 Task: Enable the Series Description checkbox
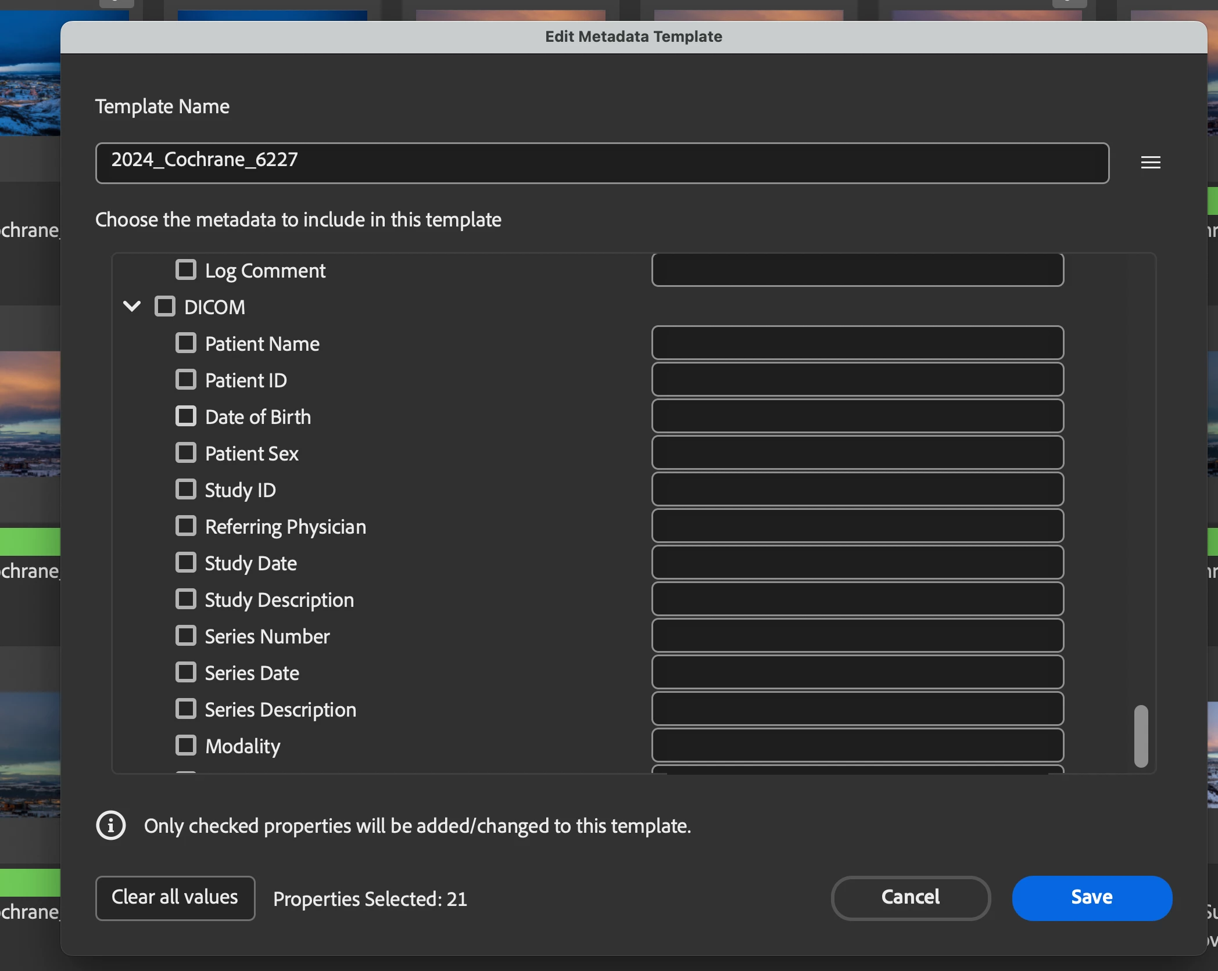click(186, 709)
